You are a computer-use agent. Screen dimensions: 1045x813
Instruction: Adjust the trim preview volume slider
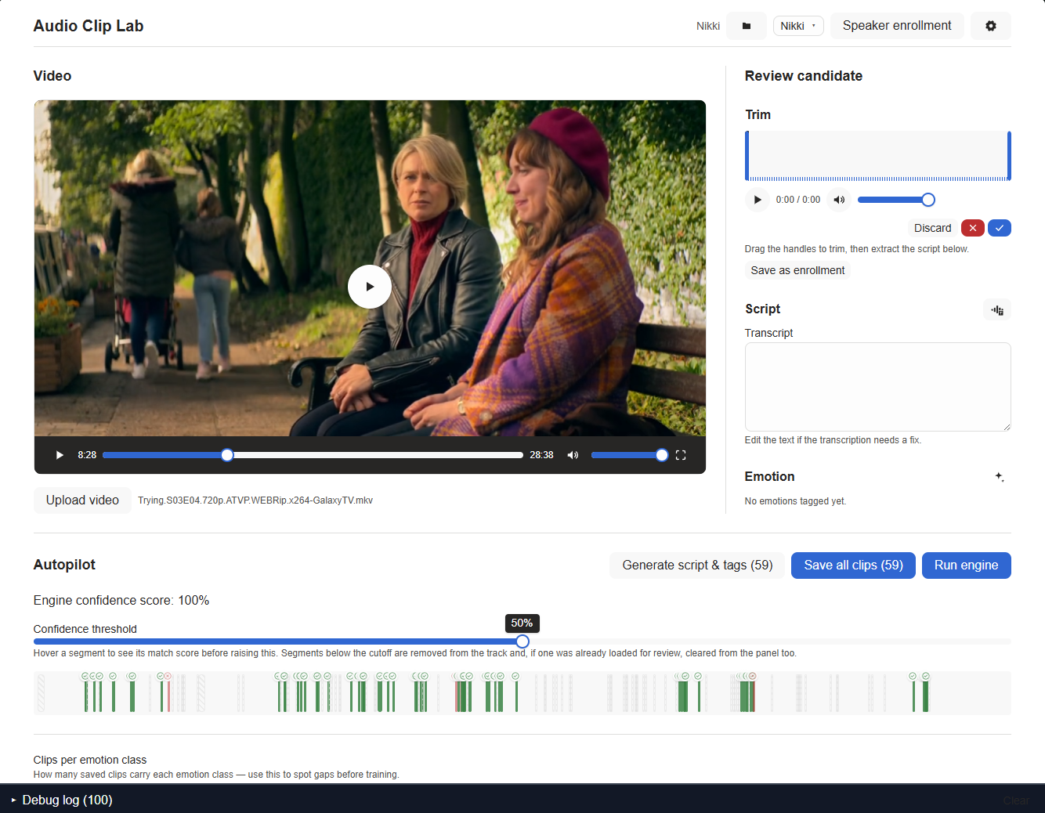896,200
